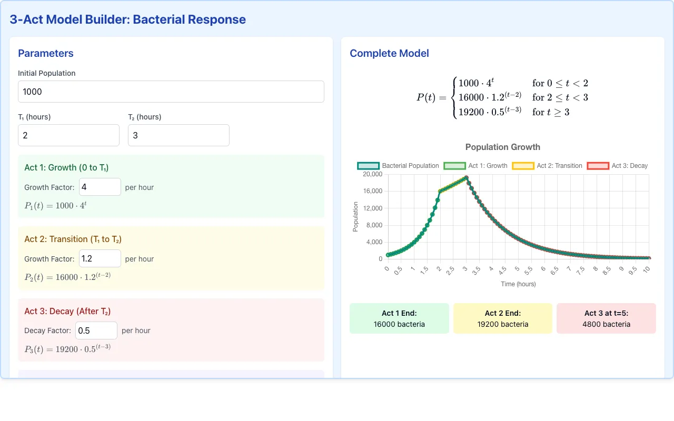Click the x-axis tick label '5'

point(517,269)
